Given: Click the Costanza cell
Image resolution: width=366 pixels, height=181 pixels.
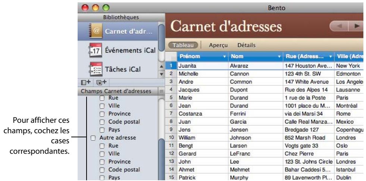Looking at the screenshot, I should point(203,114).
